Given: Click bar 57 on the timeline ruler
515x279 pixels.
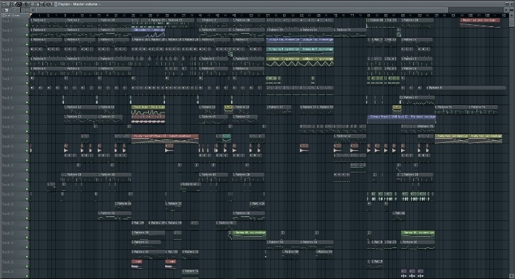Looking at the screenshot, I should point(268,15).
